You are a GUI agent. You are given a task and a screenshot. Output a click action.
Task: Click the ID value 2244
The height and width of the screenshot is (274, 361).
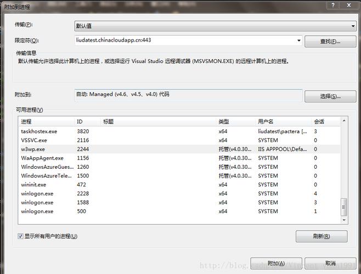pyautogui.click(x=83, y=149)
